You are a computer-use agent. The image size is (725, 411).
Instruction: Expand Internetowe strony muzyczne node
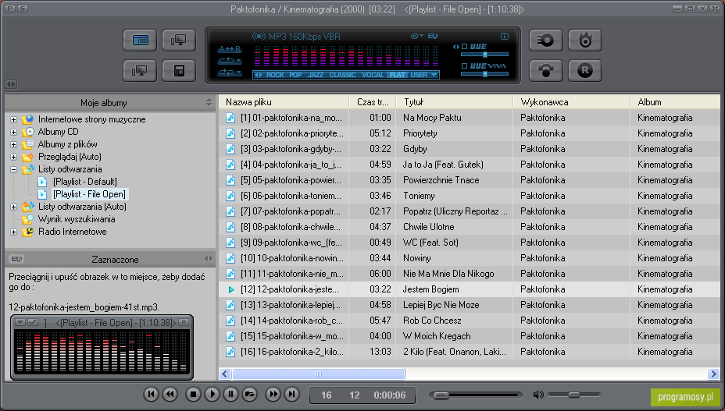click(x=13, y=119)
